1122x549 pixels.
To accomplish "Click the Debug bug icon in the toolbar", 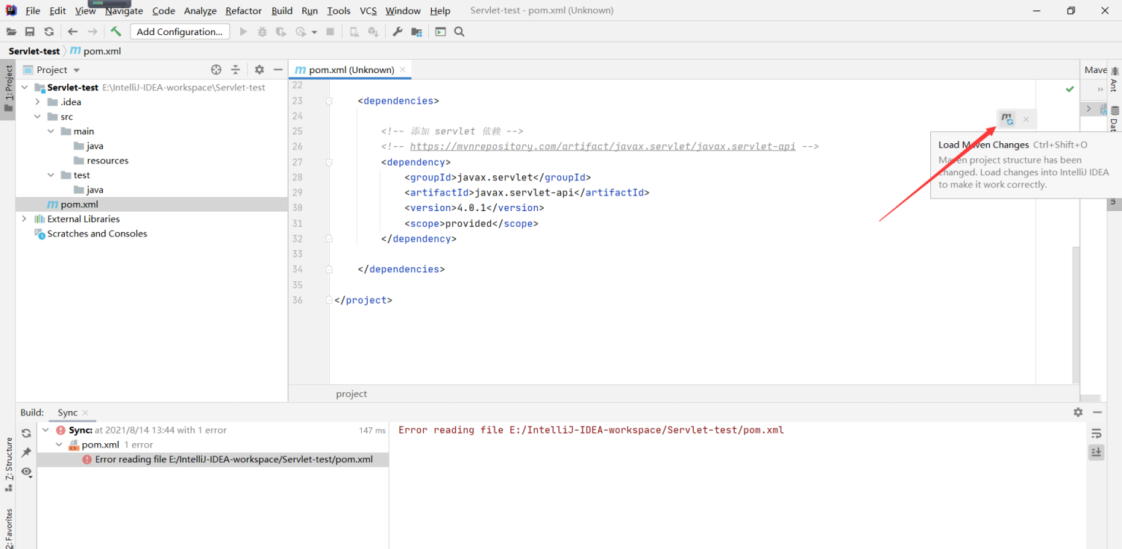I will (262, 31).
